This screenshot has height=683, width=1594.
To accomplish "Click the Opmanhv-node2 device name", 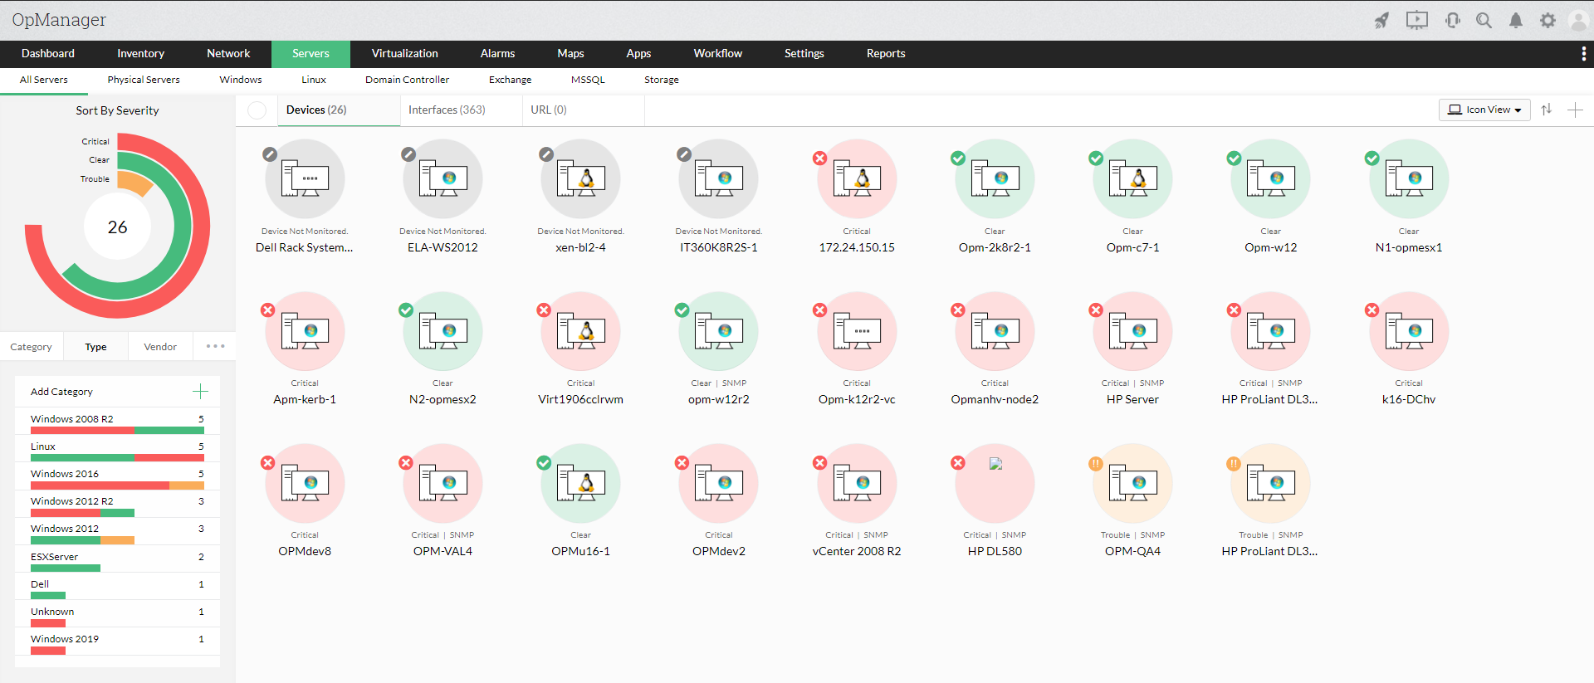I will click(x=995, y=399).
